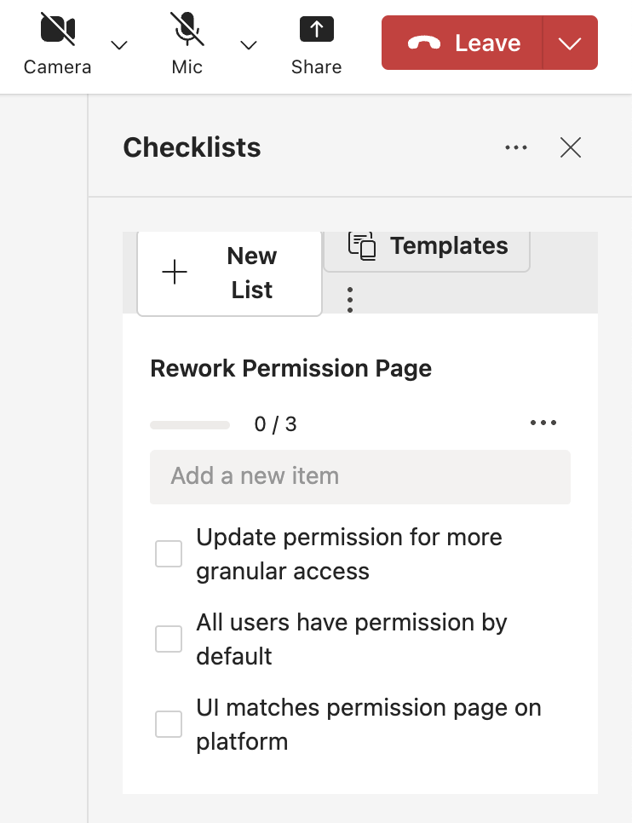Viewport: 632px width, 823px height.
Task: Click the 'Add a new item' field
Action: [x=359, y=476]
